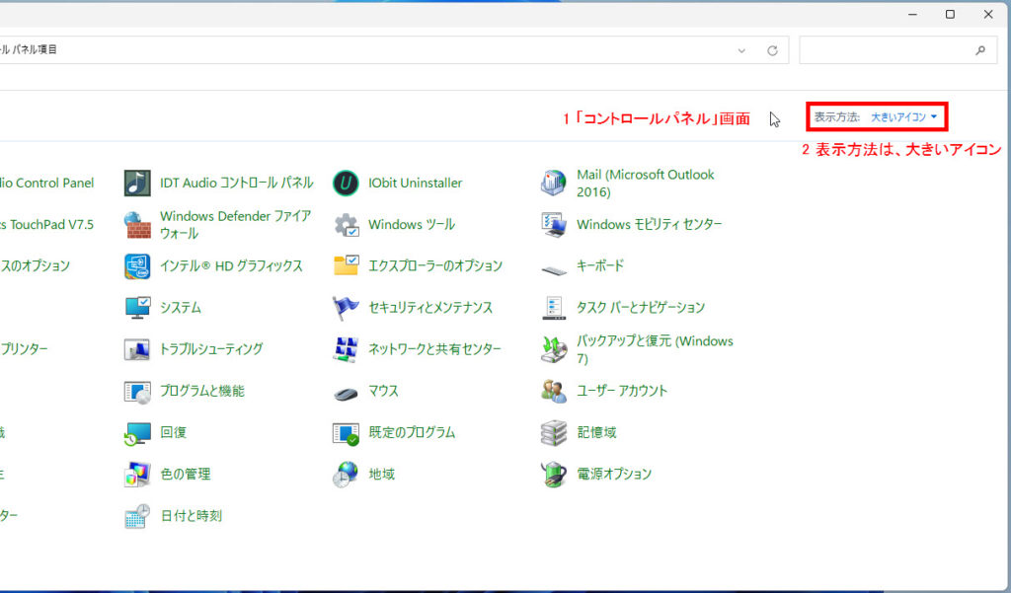Screen dimensions: 1011x593
Task: Open the 電源オプション icon
Action: point(554,475)
